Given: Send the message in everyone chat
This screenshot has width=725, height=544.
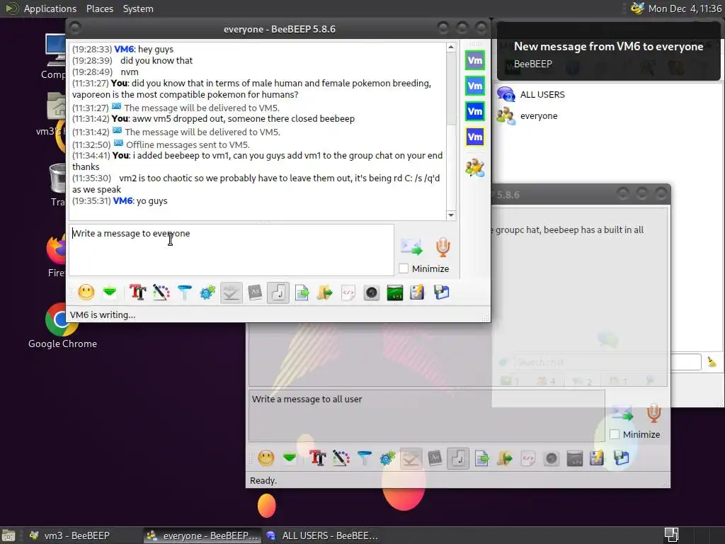Looking at the screenshot, I should 411,246.
